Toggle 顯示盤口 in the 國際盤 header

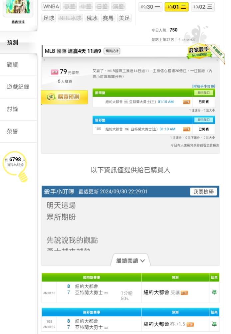204,93
